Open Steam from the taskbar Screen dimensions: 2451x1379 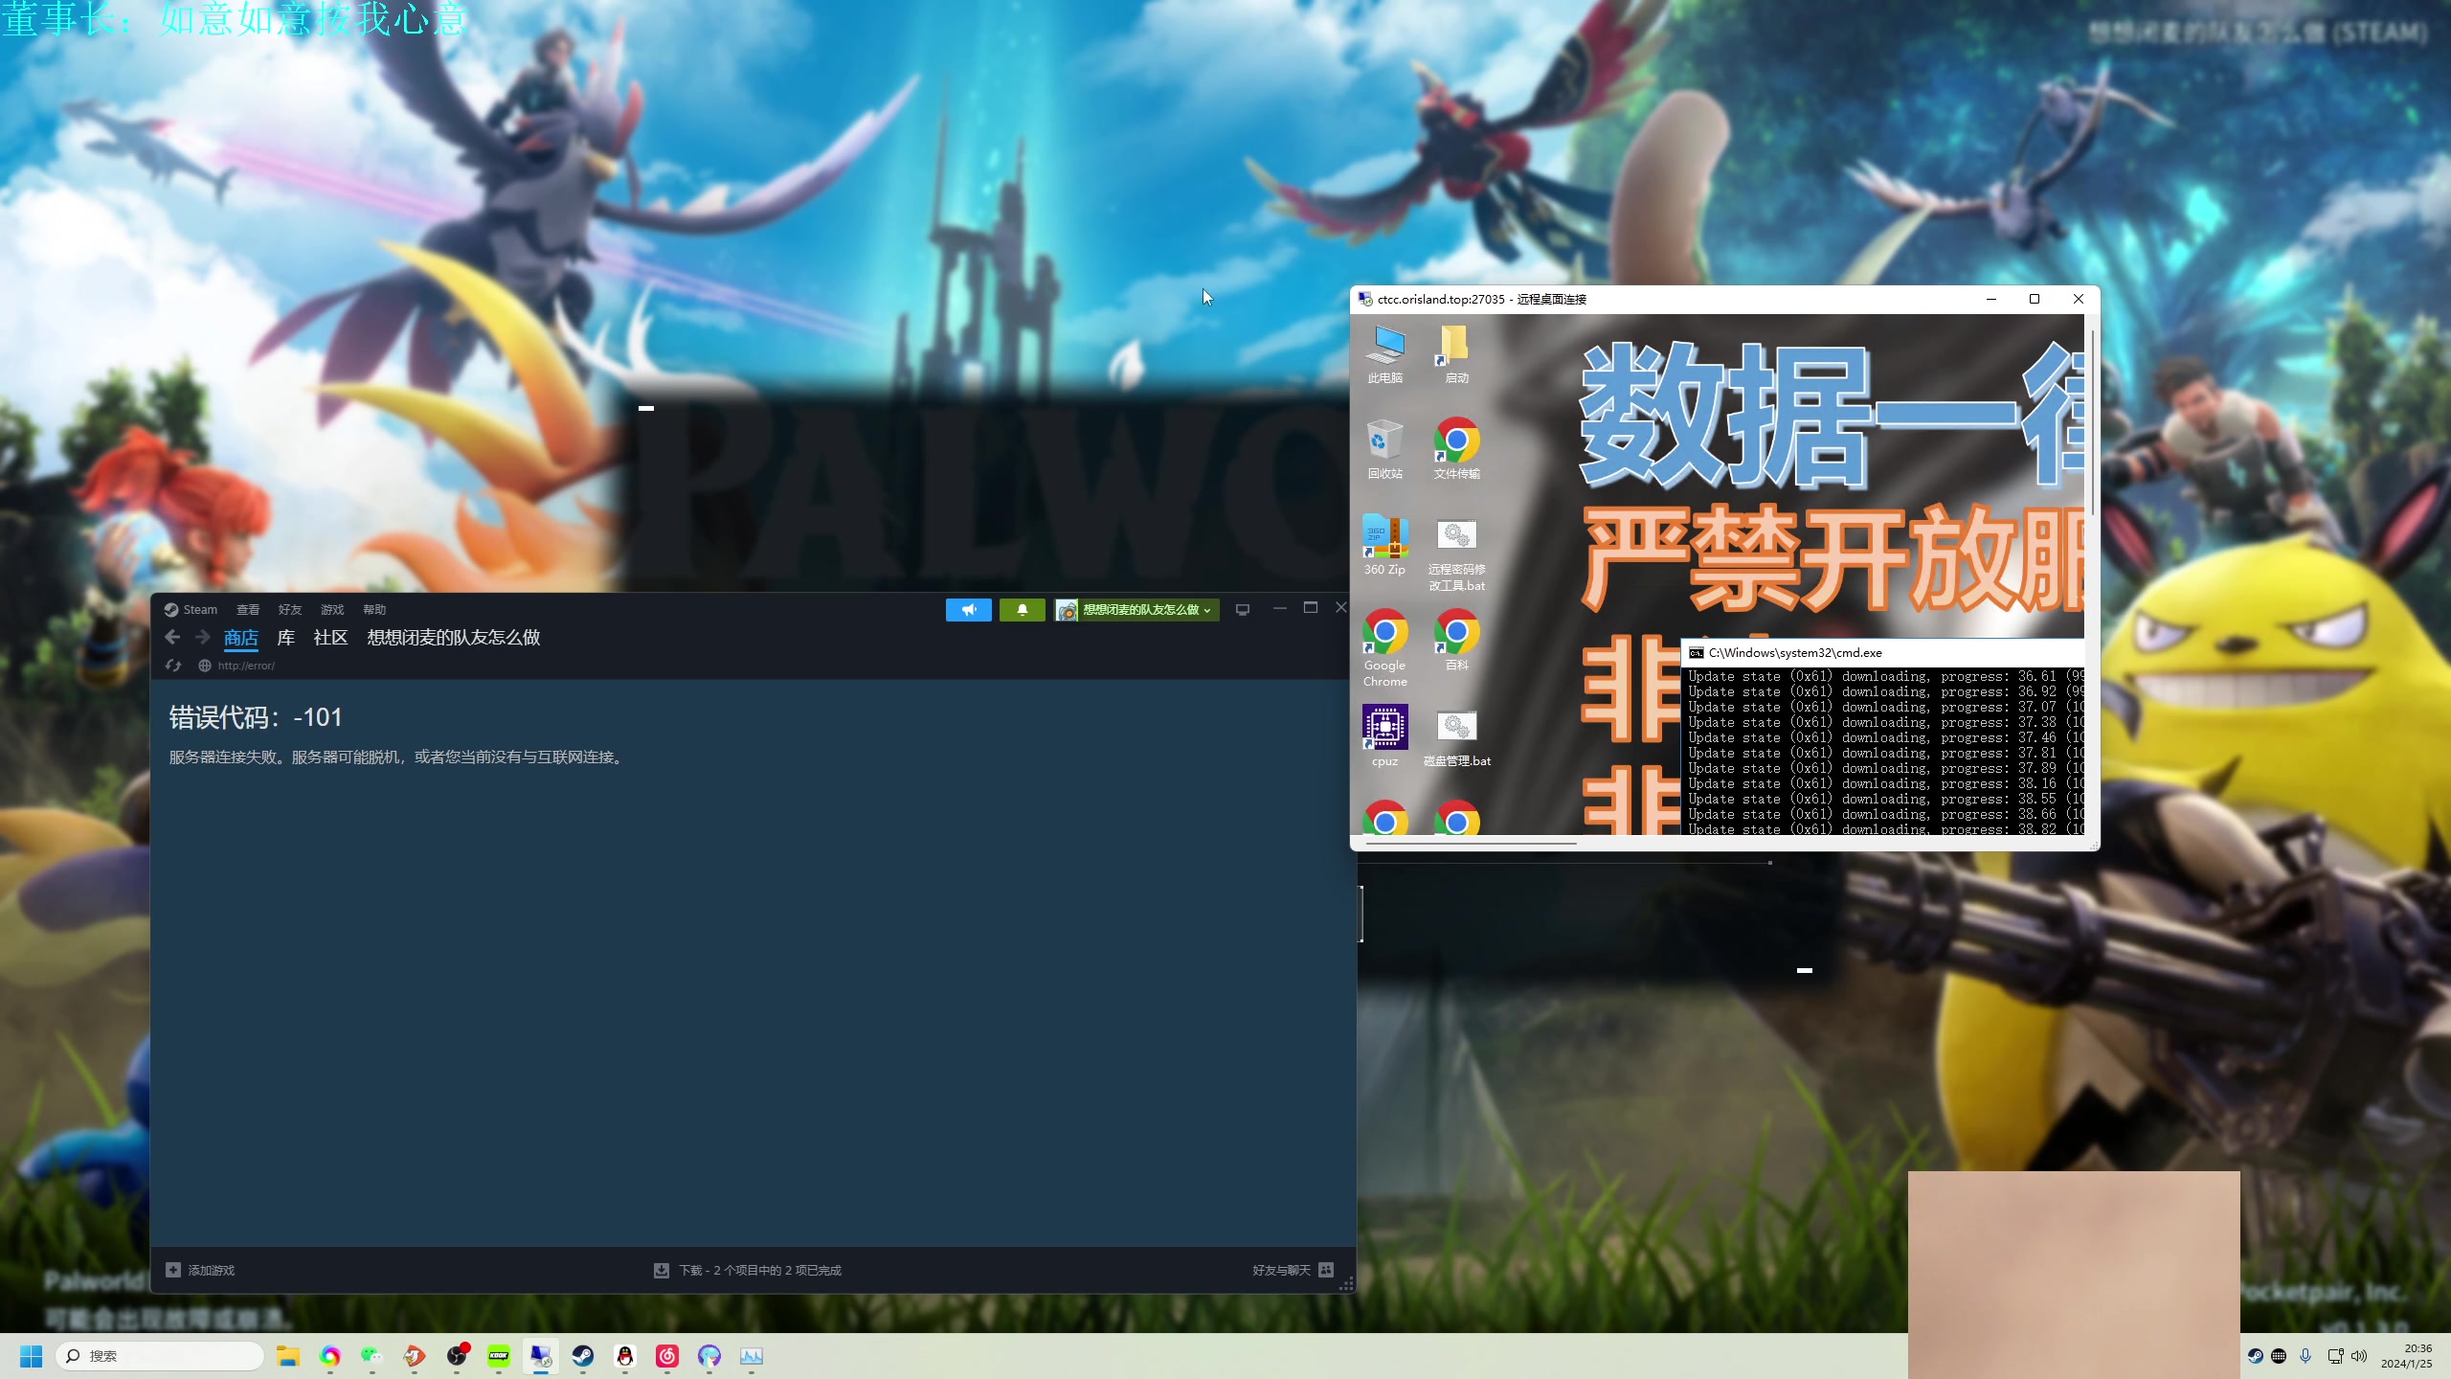[583, 1356]
